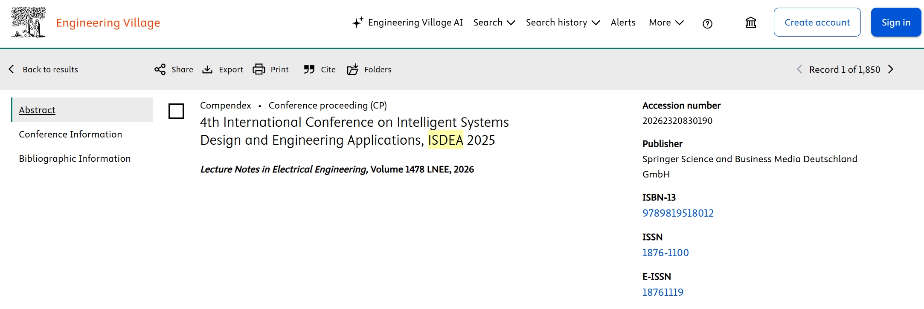Click the Export download icon
Image resolution: width=924 pixels, height=309 pixels.
point(207,69)
